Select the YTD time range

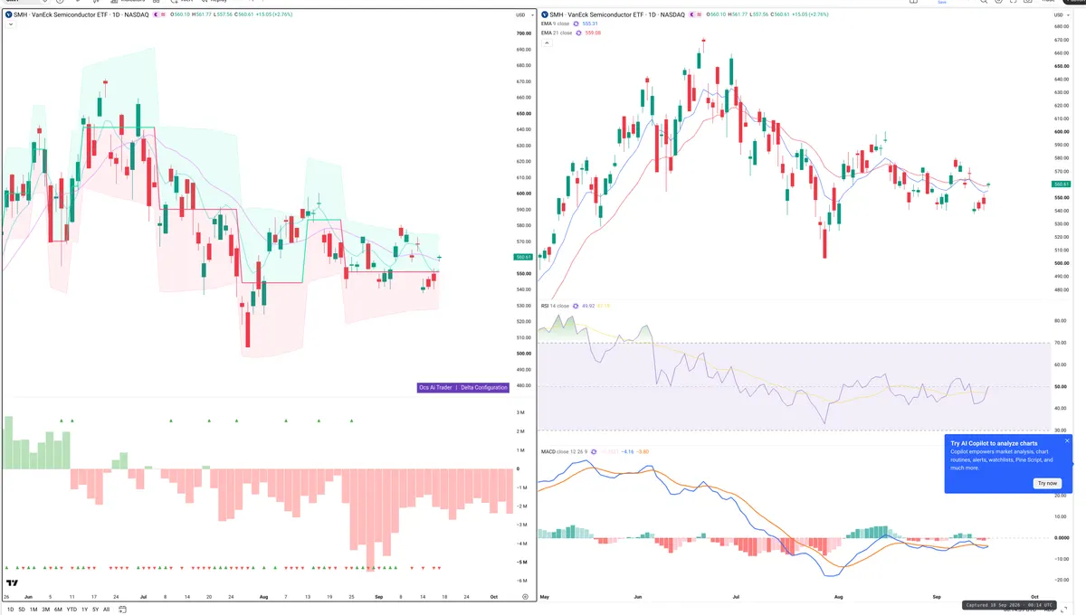pyautogui.click(x=71, y=610)
